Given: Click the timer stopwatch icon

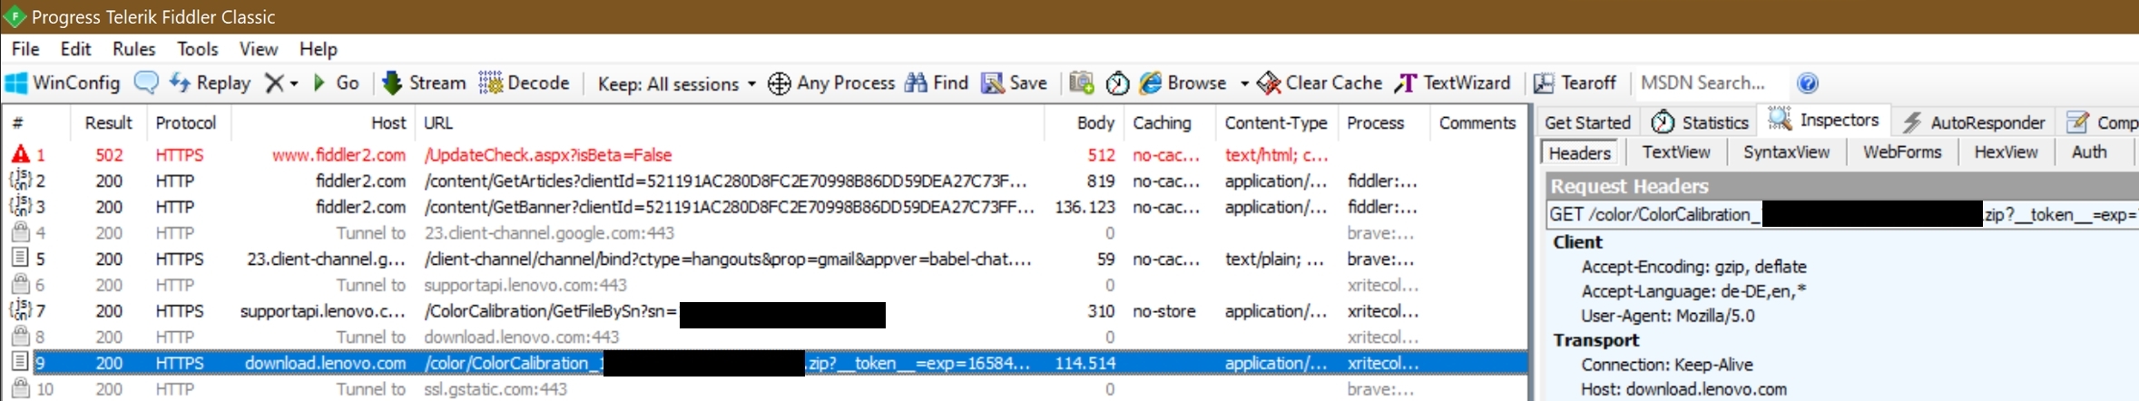Looking at the screenshot, I should [1117, 83].
